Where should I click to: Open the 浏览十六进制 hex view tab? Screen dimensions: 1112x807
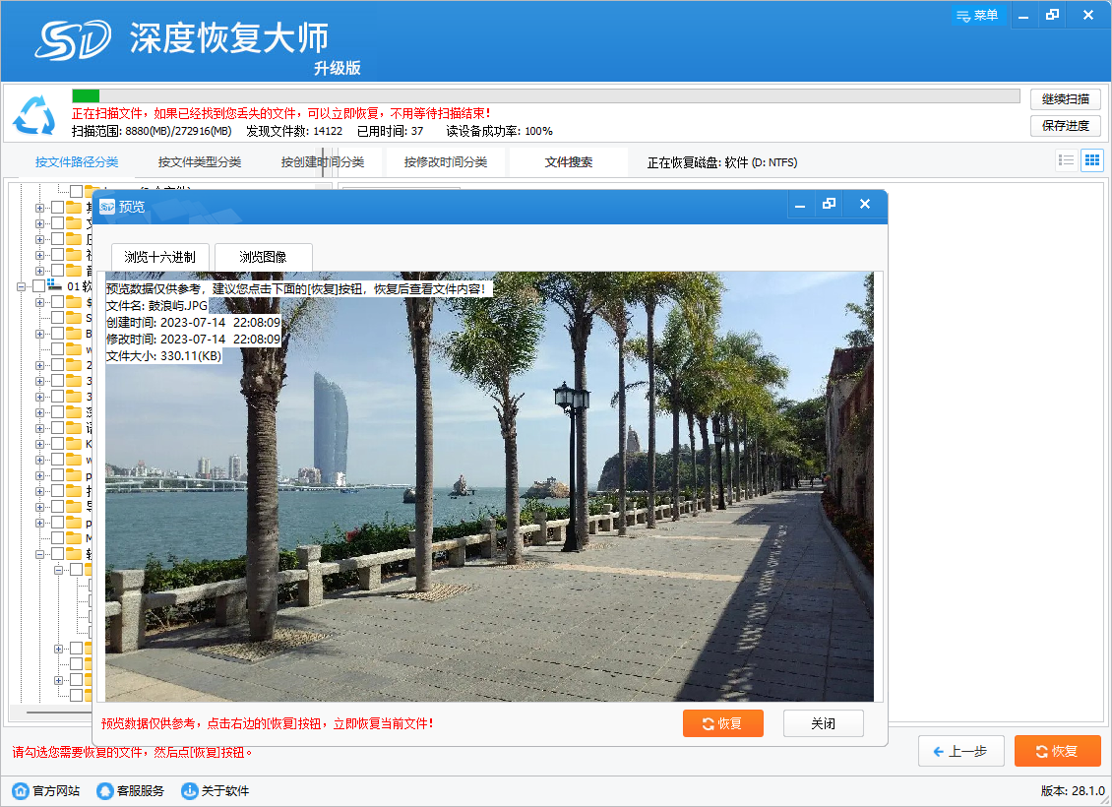point(159,257)
